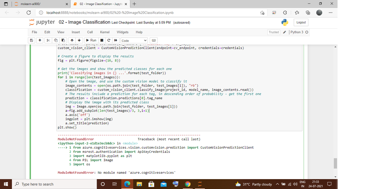Screen dimensions: 382x189
Task: Restart kernel and rerun all cells
Action: point(116,40)
